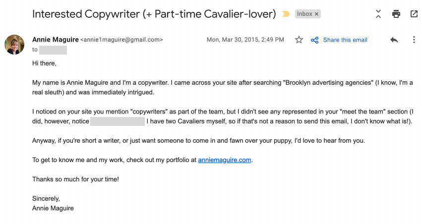Open email in new window icon
The height and width of the screenshot is (224, 422).
point(414,14)
